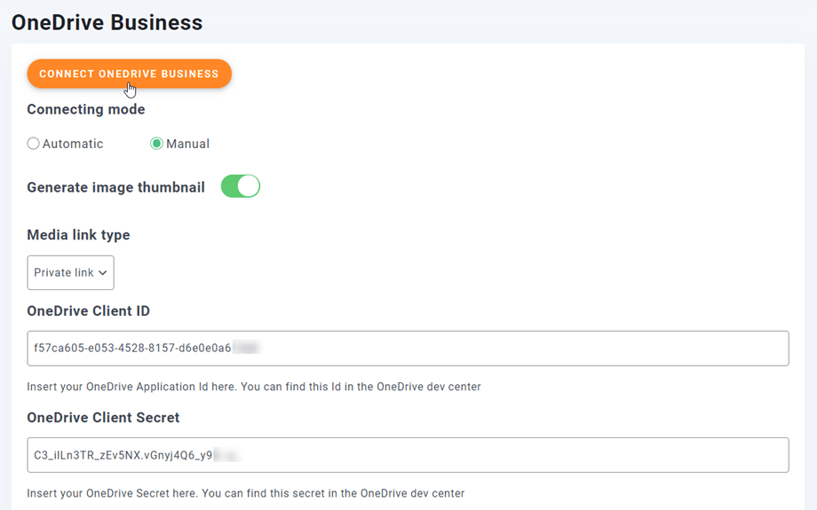Click the OneDrive Secret help text

coord(246,493)
